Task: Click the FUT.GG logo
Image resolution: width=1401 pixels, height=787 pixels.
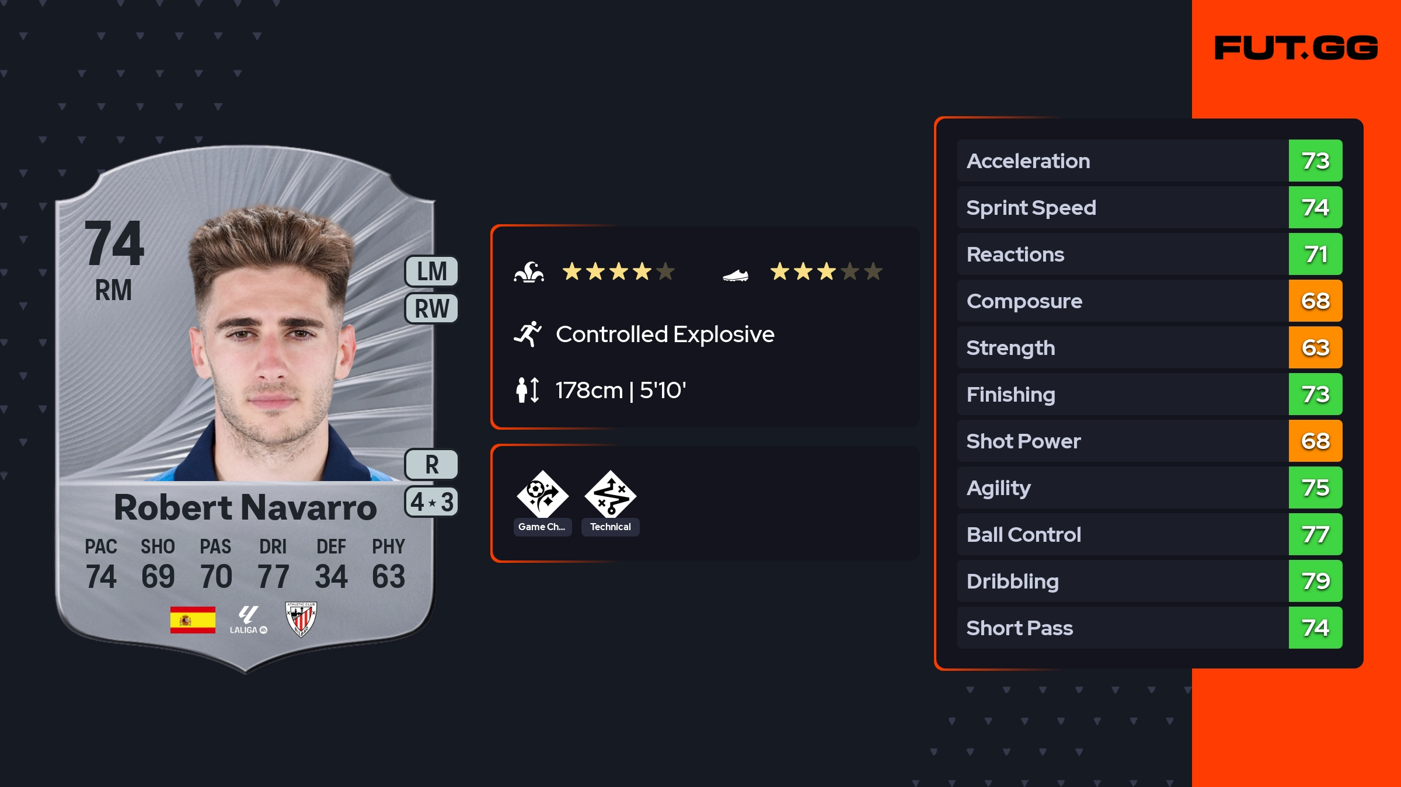Action: (1296, 48)
